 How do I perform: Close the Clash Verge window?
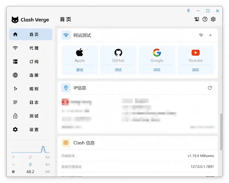pos(218,11)
